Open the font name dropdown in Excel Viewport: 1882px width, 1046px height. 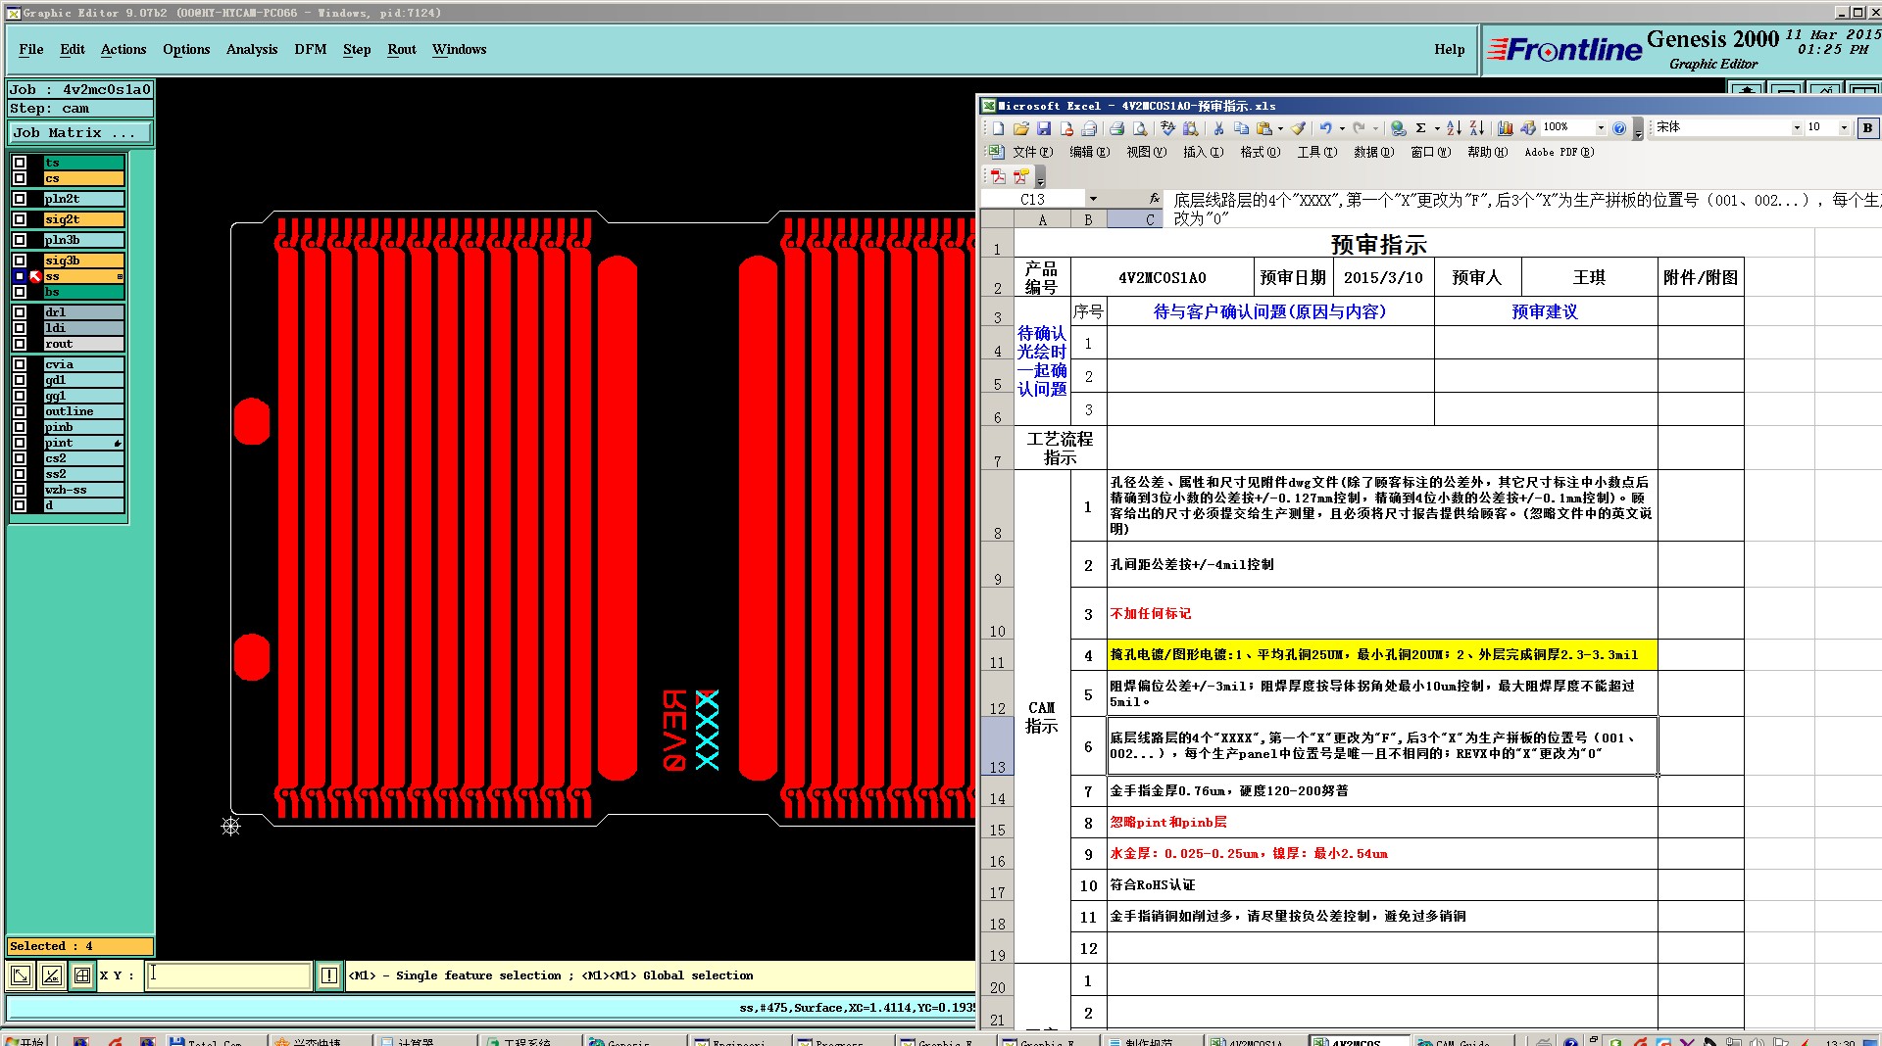pyautogui.click(x=1797, y=128)
